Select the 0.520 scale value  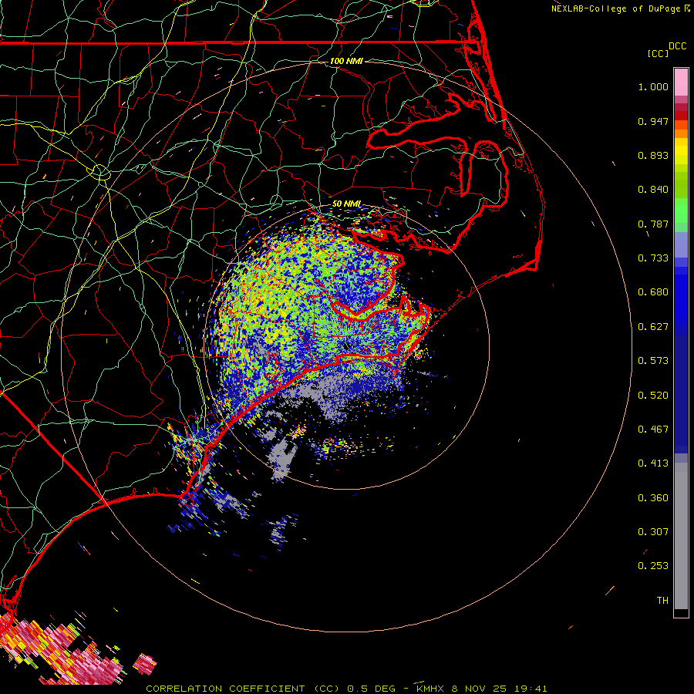653,396
